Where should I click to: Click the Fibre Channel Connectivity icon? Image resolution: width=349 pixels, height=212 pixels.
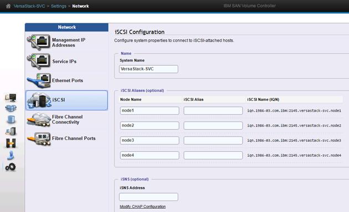[x=39, y=119]
